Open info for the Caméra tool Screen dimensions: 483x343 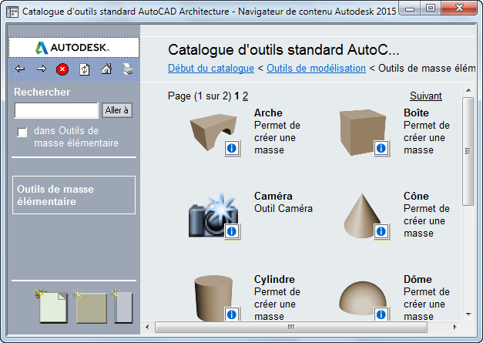point(232,231)
